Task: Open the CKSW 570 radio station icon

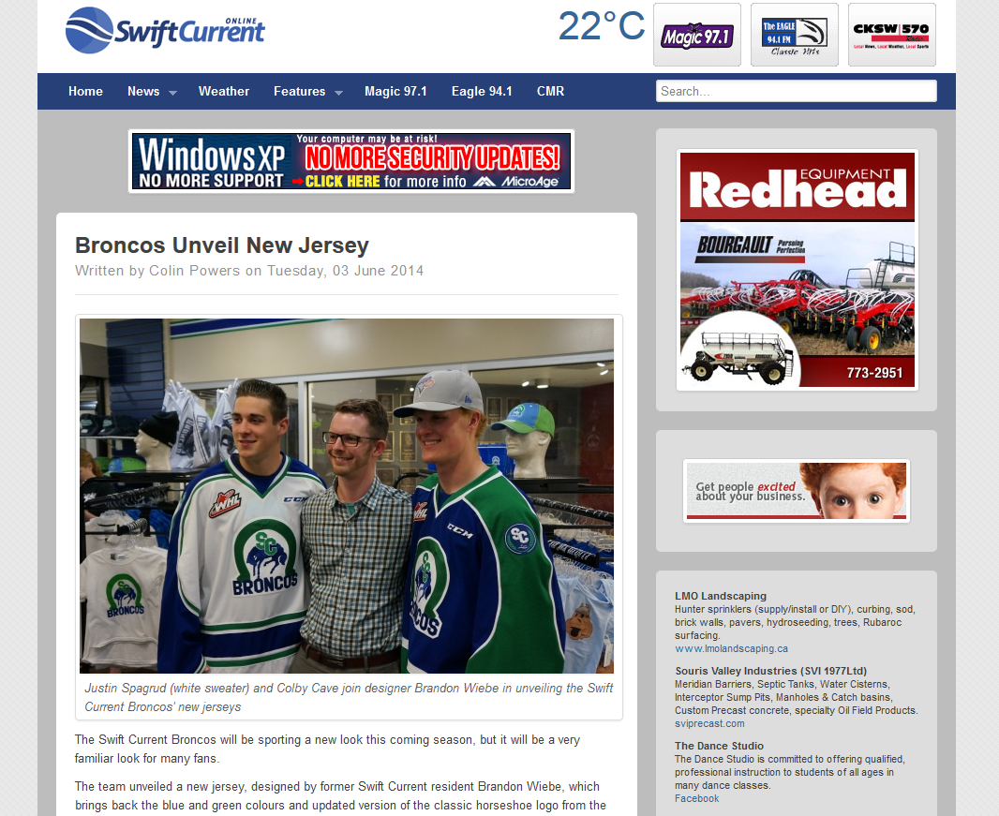Action: 892,35
